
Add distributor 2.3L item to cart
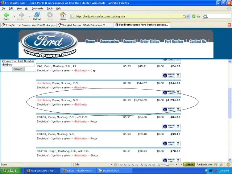(x=169, y=92)
